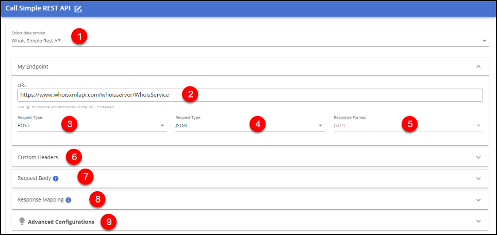The image size is (497, 235).
Task: Click the Custom Headers section label
Action: click(38, 157)
